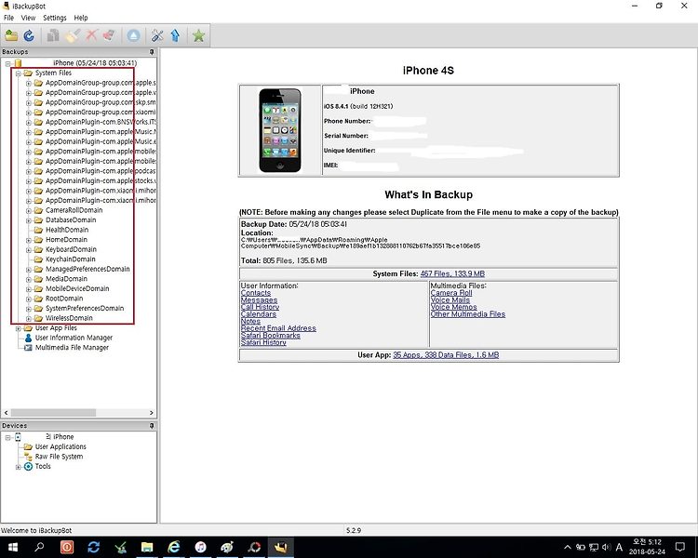Expand the Tools node under Devices
The image size is (698, 558).
click(19, 467)
